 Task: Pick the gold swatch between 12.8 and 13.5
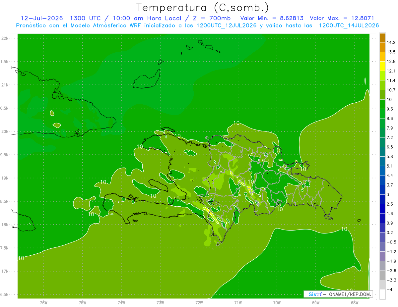[382, 57]
